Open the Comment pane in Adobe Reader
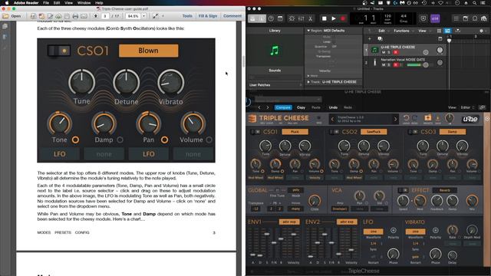The width and height of the screenshot is (491, 276). point(232,15)
